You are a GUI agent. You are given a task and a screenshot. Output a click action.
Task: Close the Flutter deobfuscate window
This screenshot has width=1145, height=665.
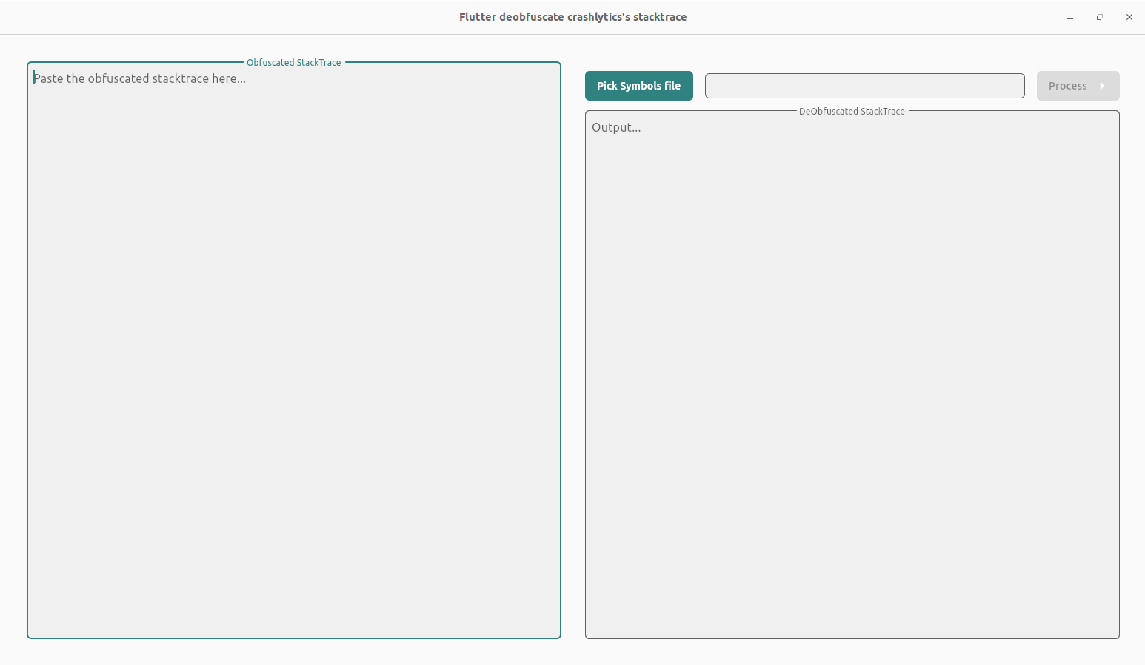pyautogui.click(x=1129, y=17)
